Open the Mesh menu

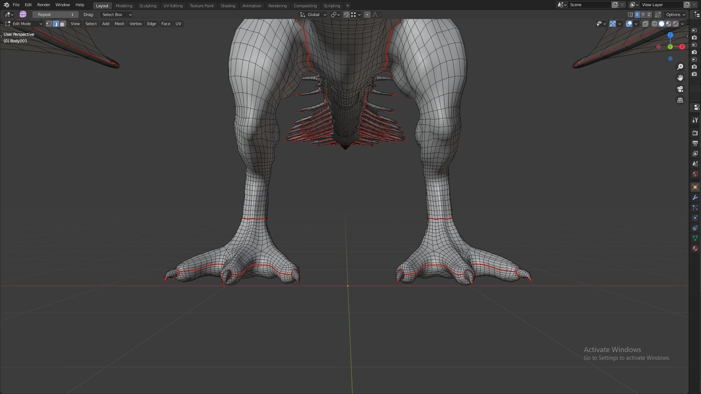(119, 24)
